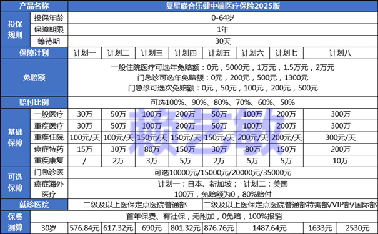Viewport: 378px width, 234px height.
Task: Select the 癌症海外医疗 row label
Action: (49, 188)
